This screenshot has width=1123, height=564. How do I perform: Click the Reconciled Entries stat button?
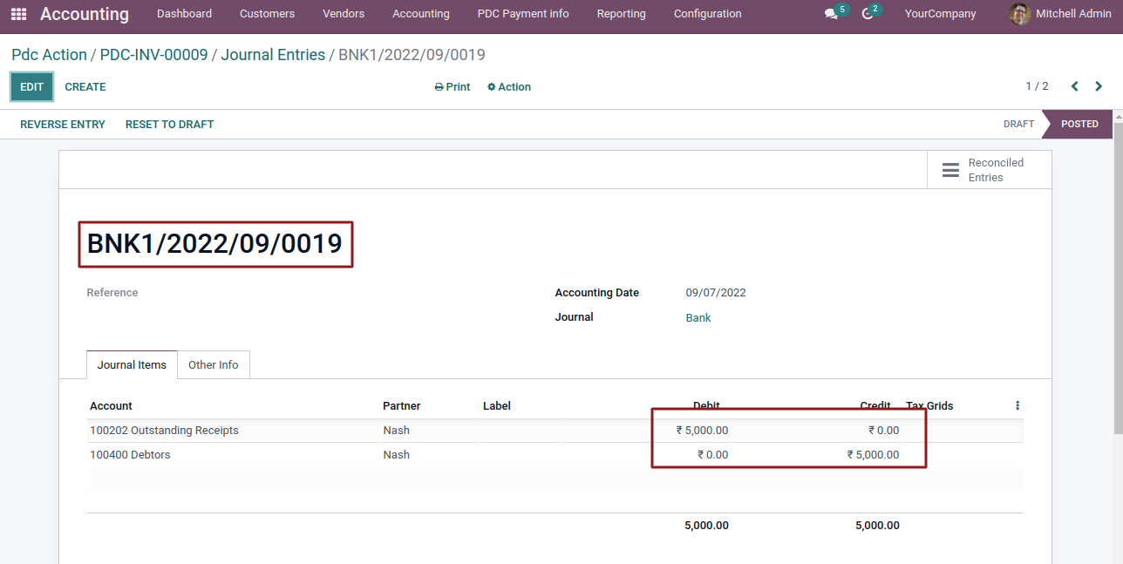click(989, 170)
